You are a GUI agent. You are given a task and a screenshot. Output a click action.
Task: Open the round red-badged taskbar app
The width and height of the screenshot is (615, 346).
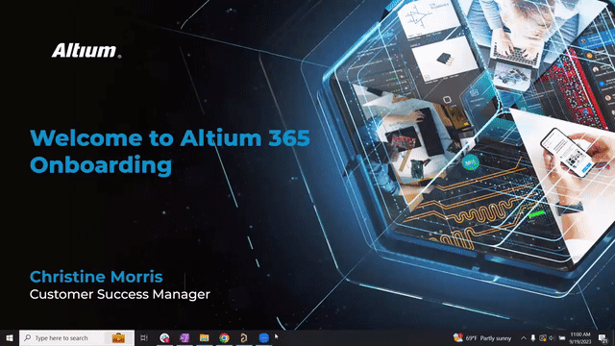[x=164, y=337]
